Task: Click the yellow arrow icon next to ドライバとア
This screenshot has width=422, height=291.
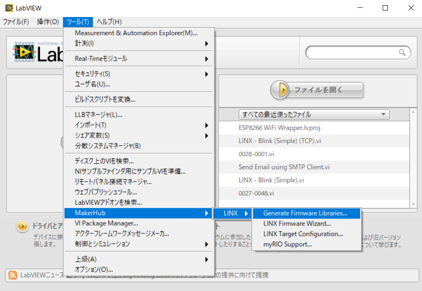Action: coord(22,226)
